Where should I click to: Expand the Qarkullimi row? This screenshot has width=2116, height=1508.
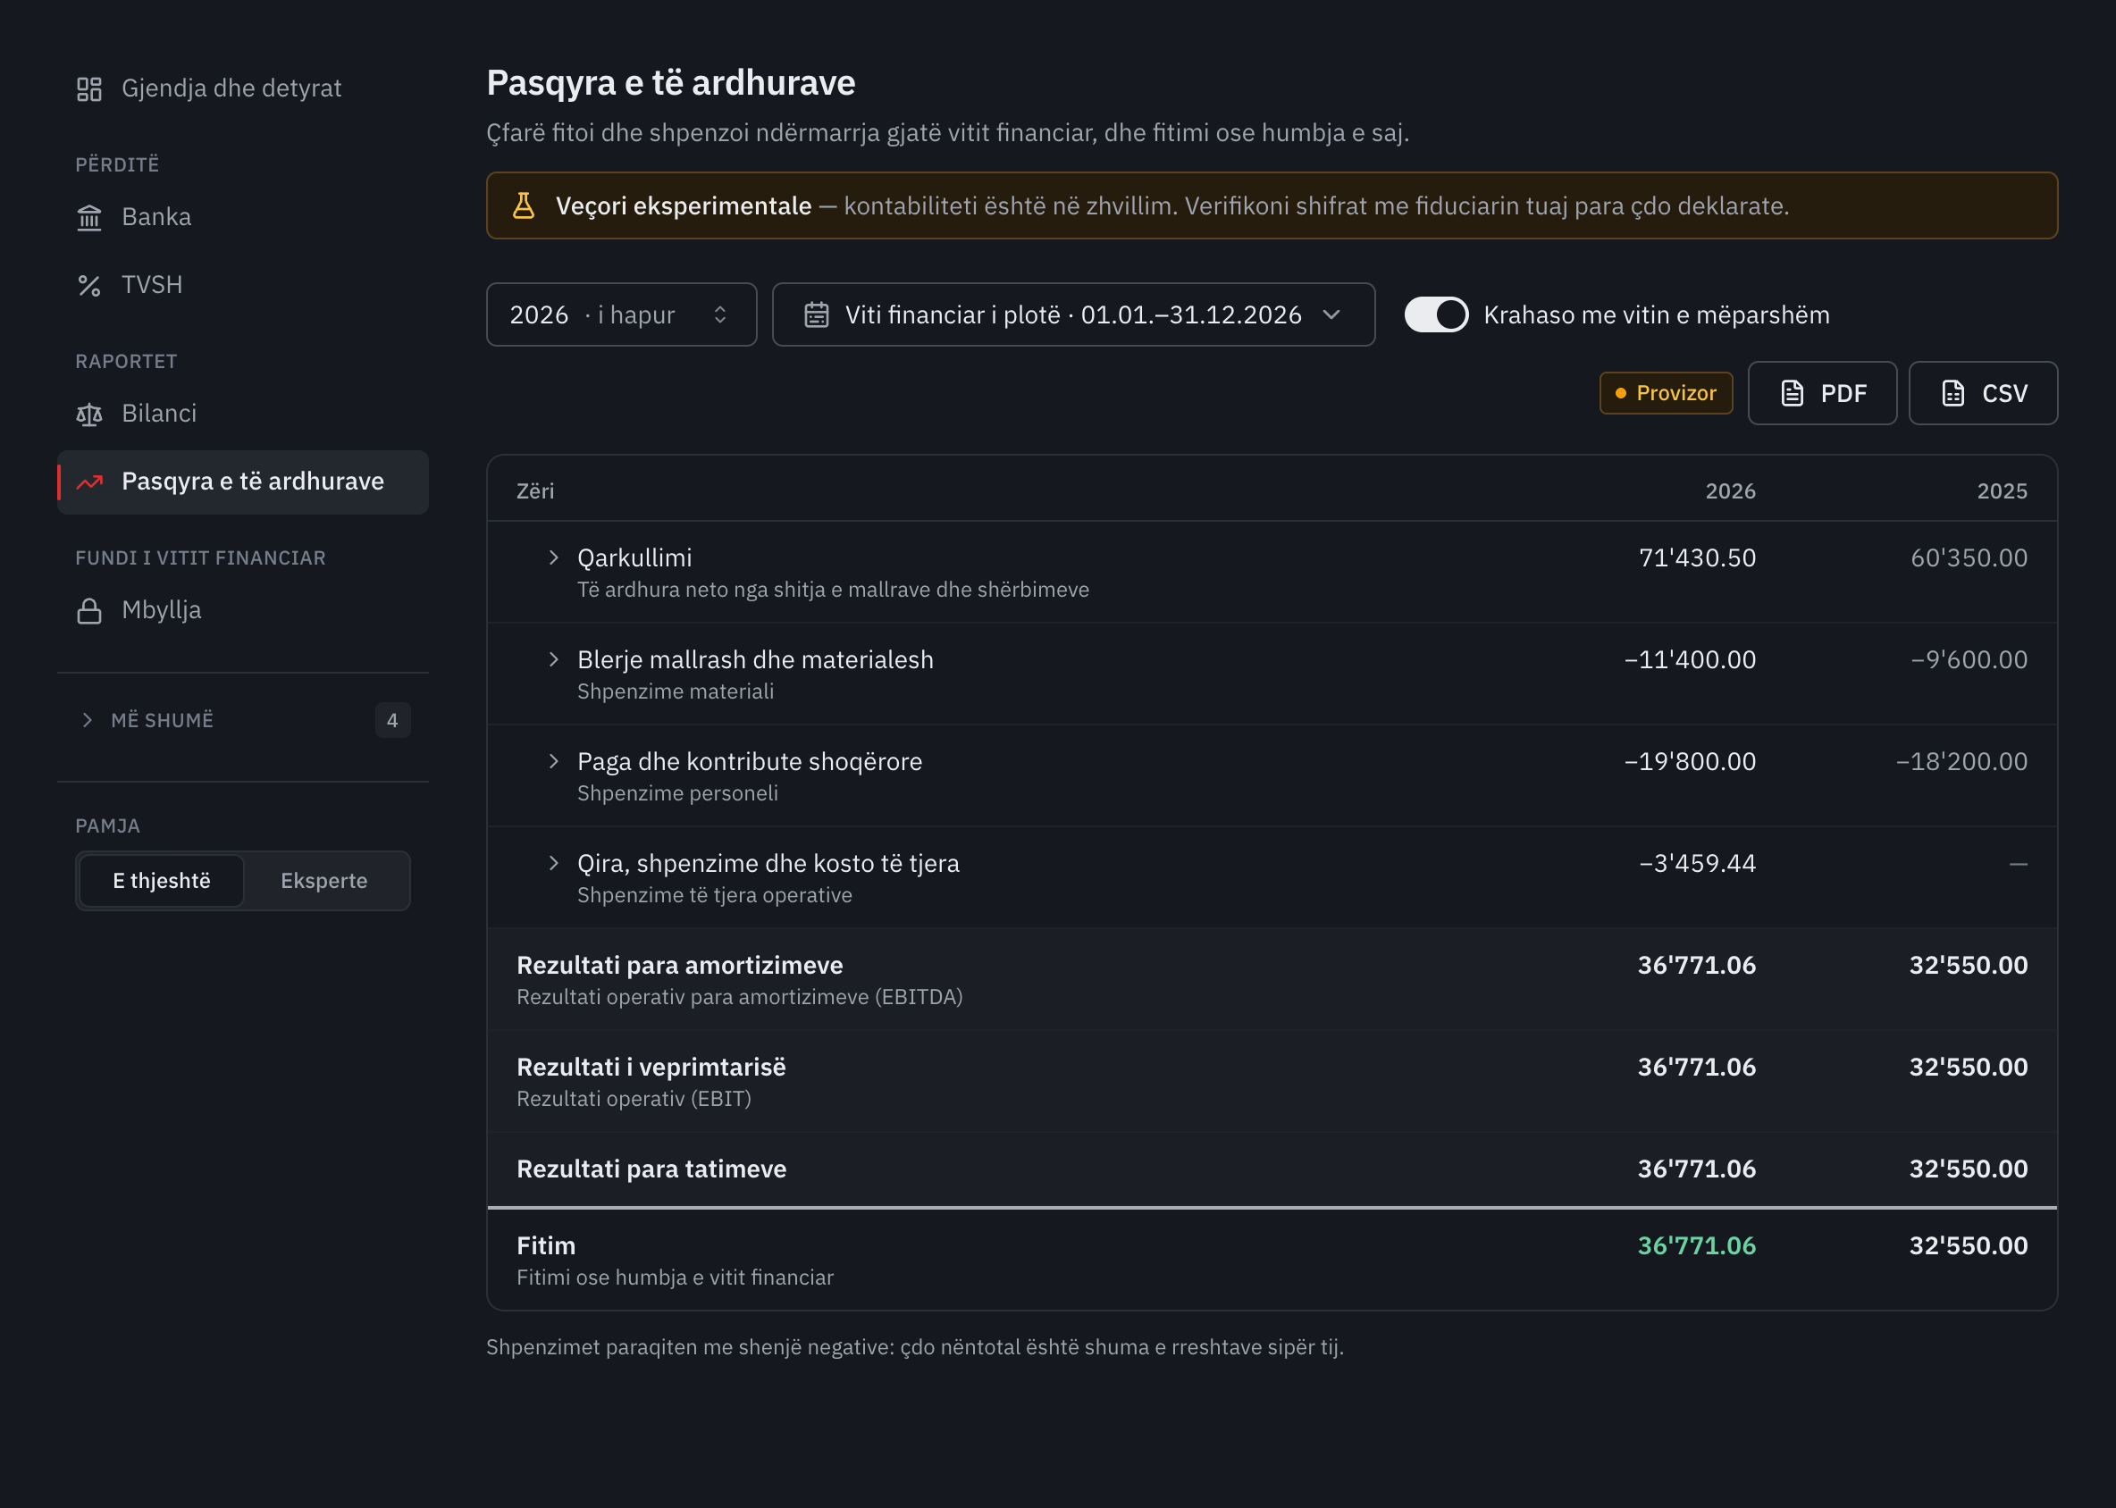554,557
